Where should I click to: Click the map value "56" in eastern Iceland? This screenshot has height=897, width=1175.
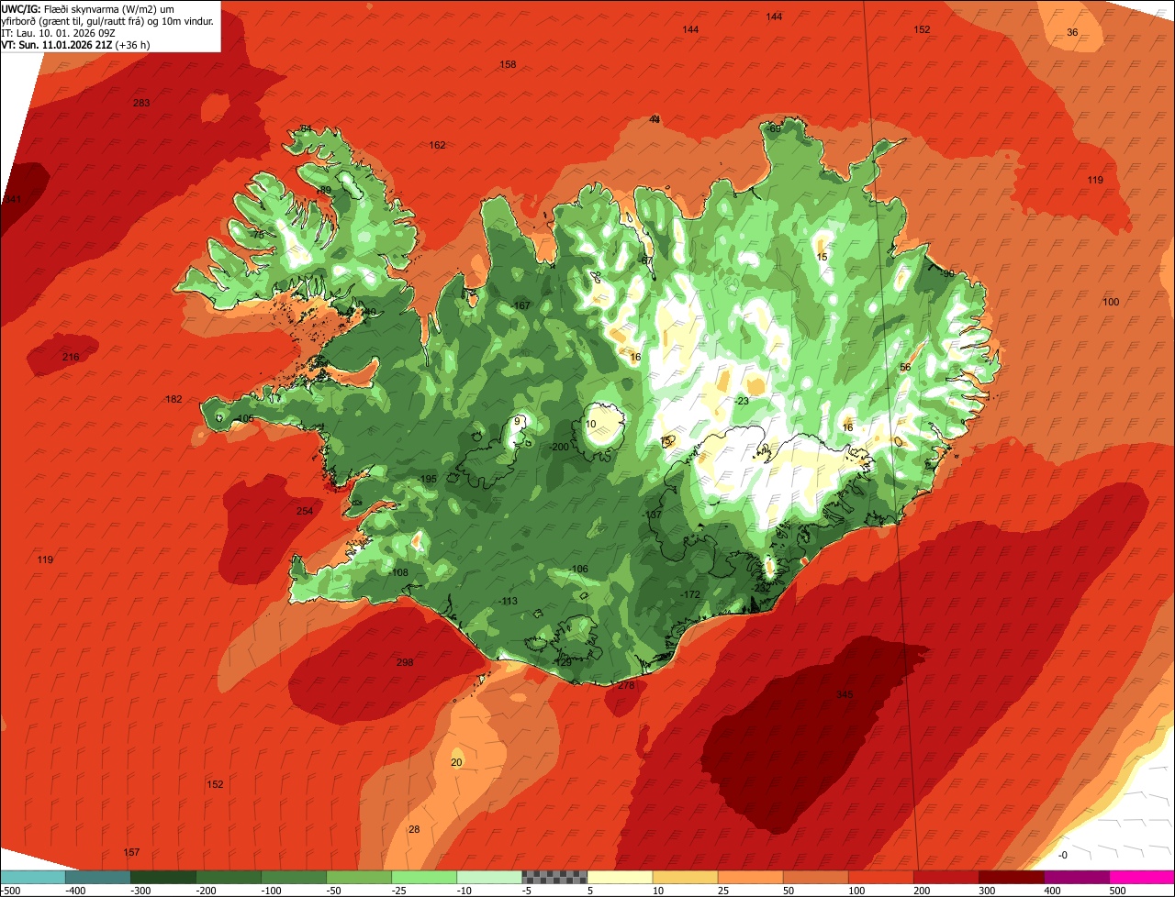tap(905, 367)
